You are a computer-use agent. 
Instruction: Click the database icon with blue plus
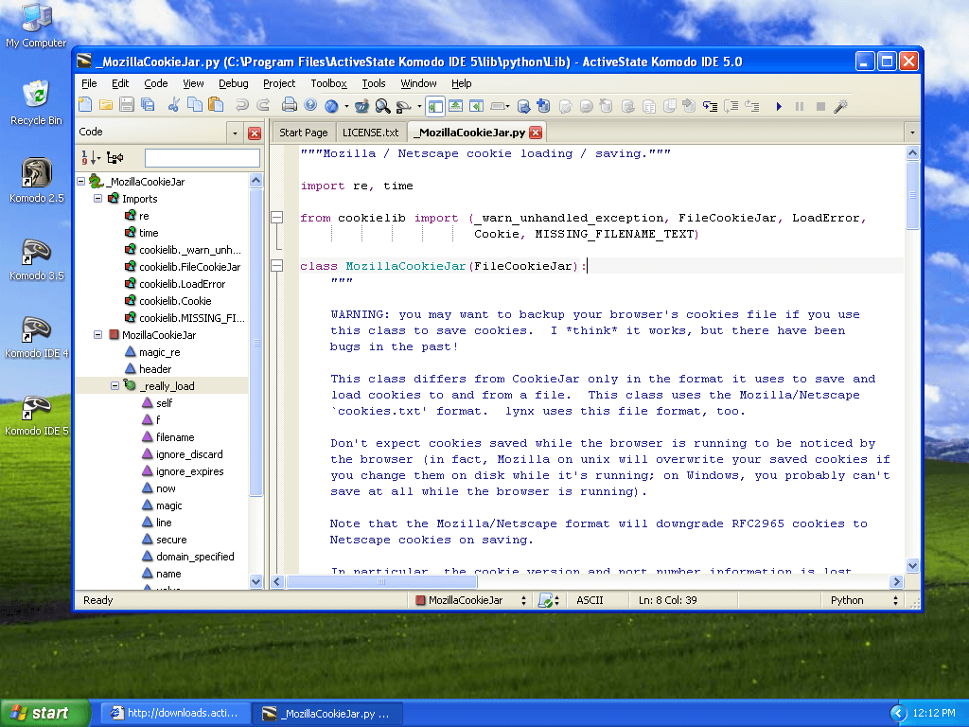[544, 106]
